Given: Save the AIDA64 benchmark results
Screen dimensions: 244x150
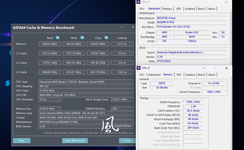Looking at the screenshot, I should pyautogui.click(x=21, y=141).
